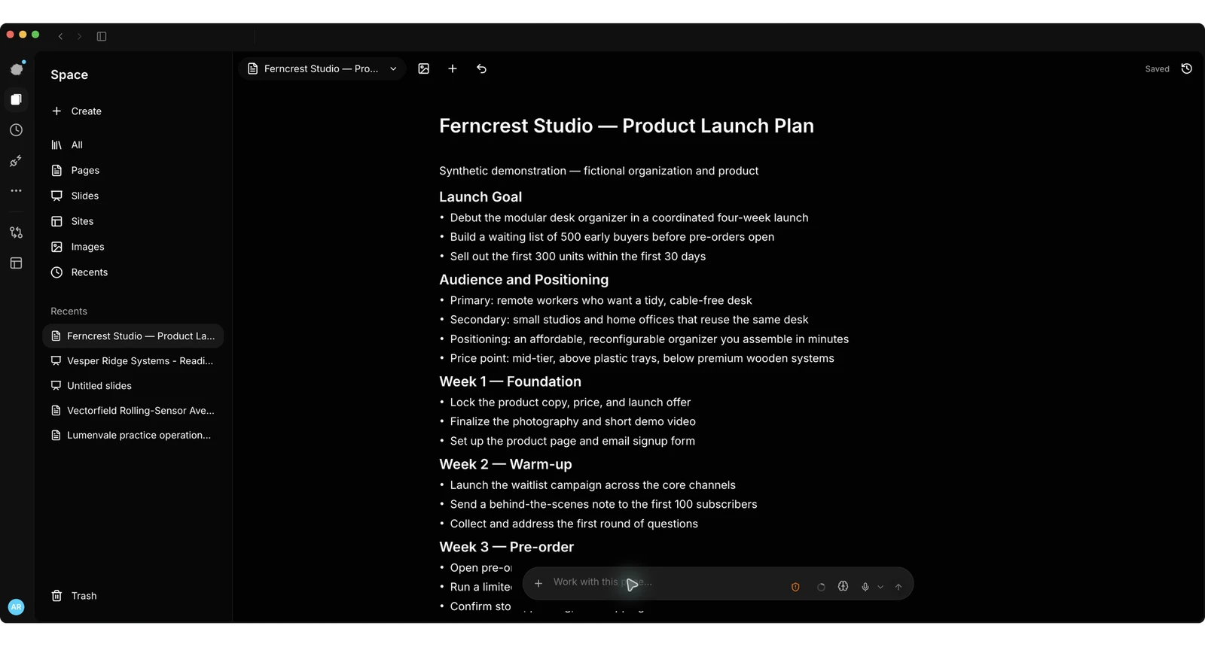Click the brain model icon in the prompt bar

(843, 586)
